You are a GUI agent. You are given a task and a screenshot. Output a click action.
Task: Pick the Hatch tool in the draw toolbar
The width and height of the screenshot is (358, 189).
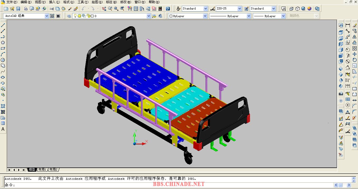(3, 106)
